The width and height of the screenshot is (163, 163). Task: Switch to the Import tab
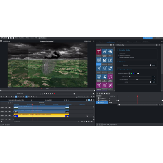pos(101,42)
